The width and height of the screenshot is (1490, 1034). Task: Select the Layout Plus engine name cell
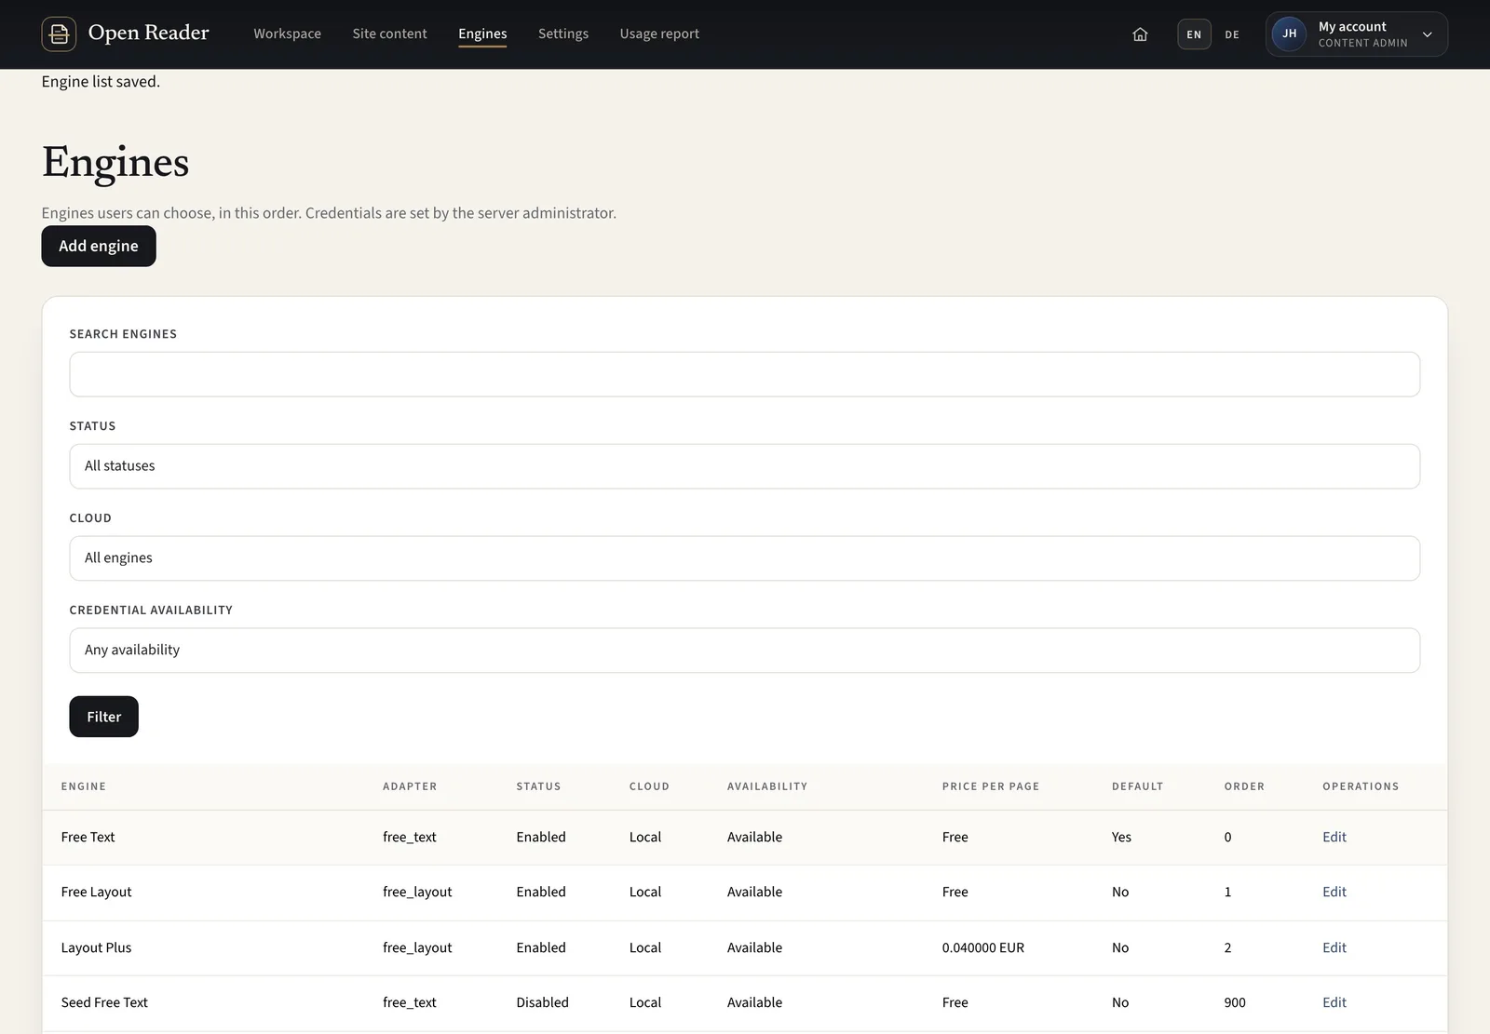(x=97, y=947)
